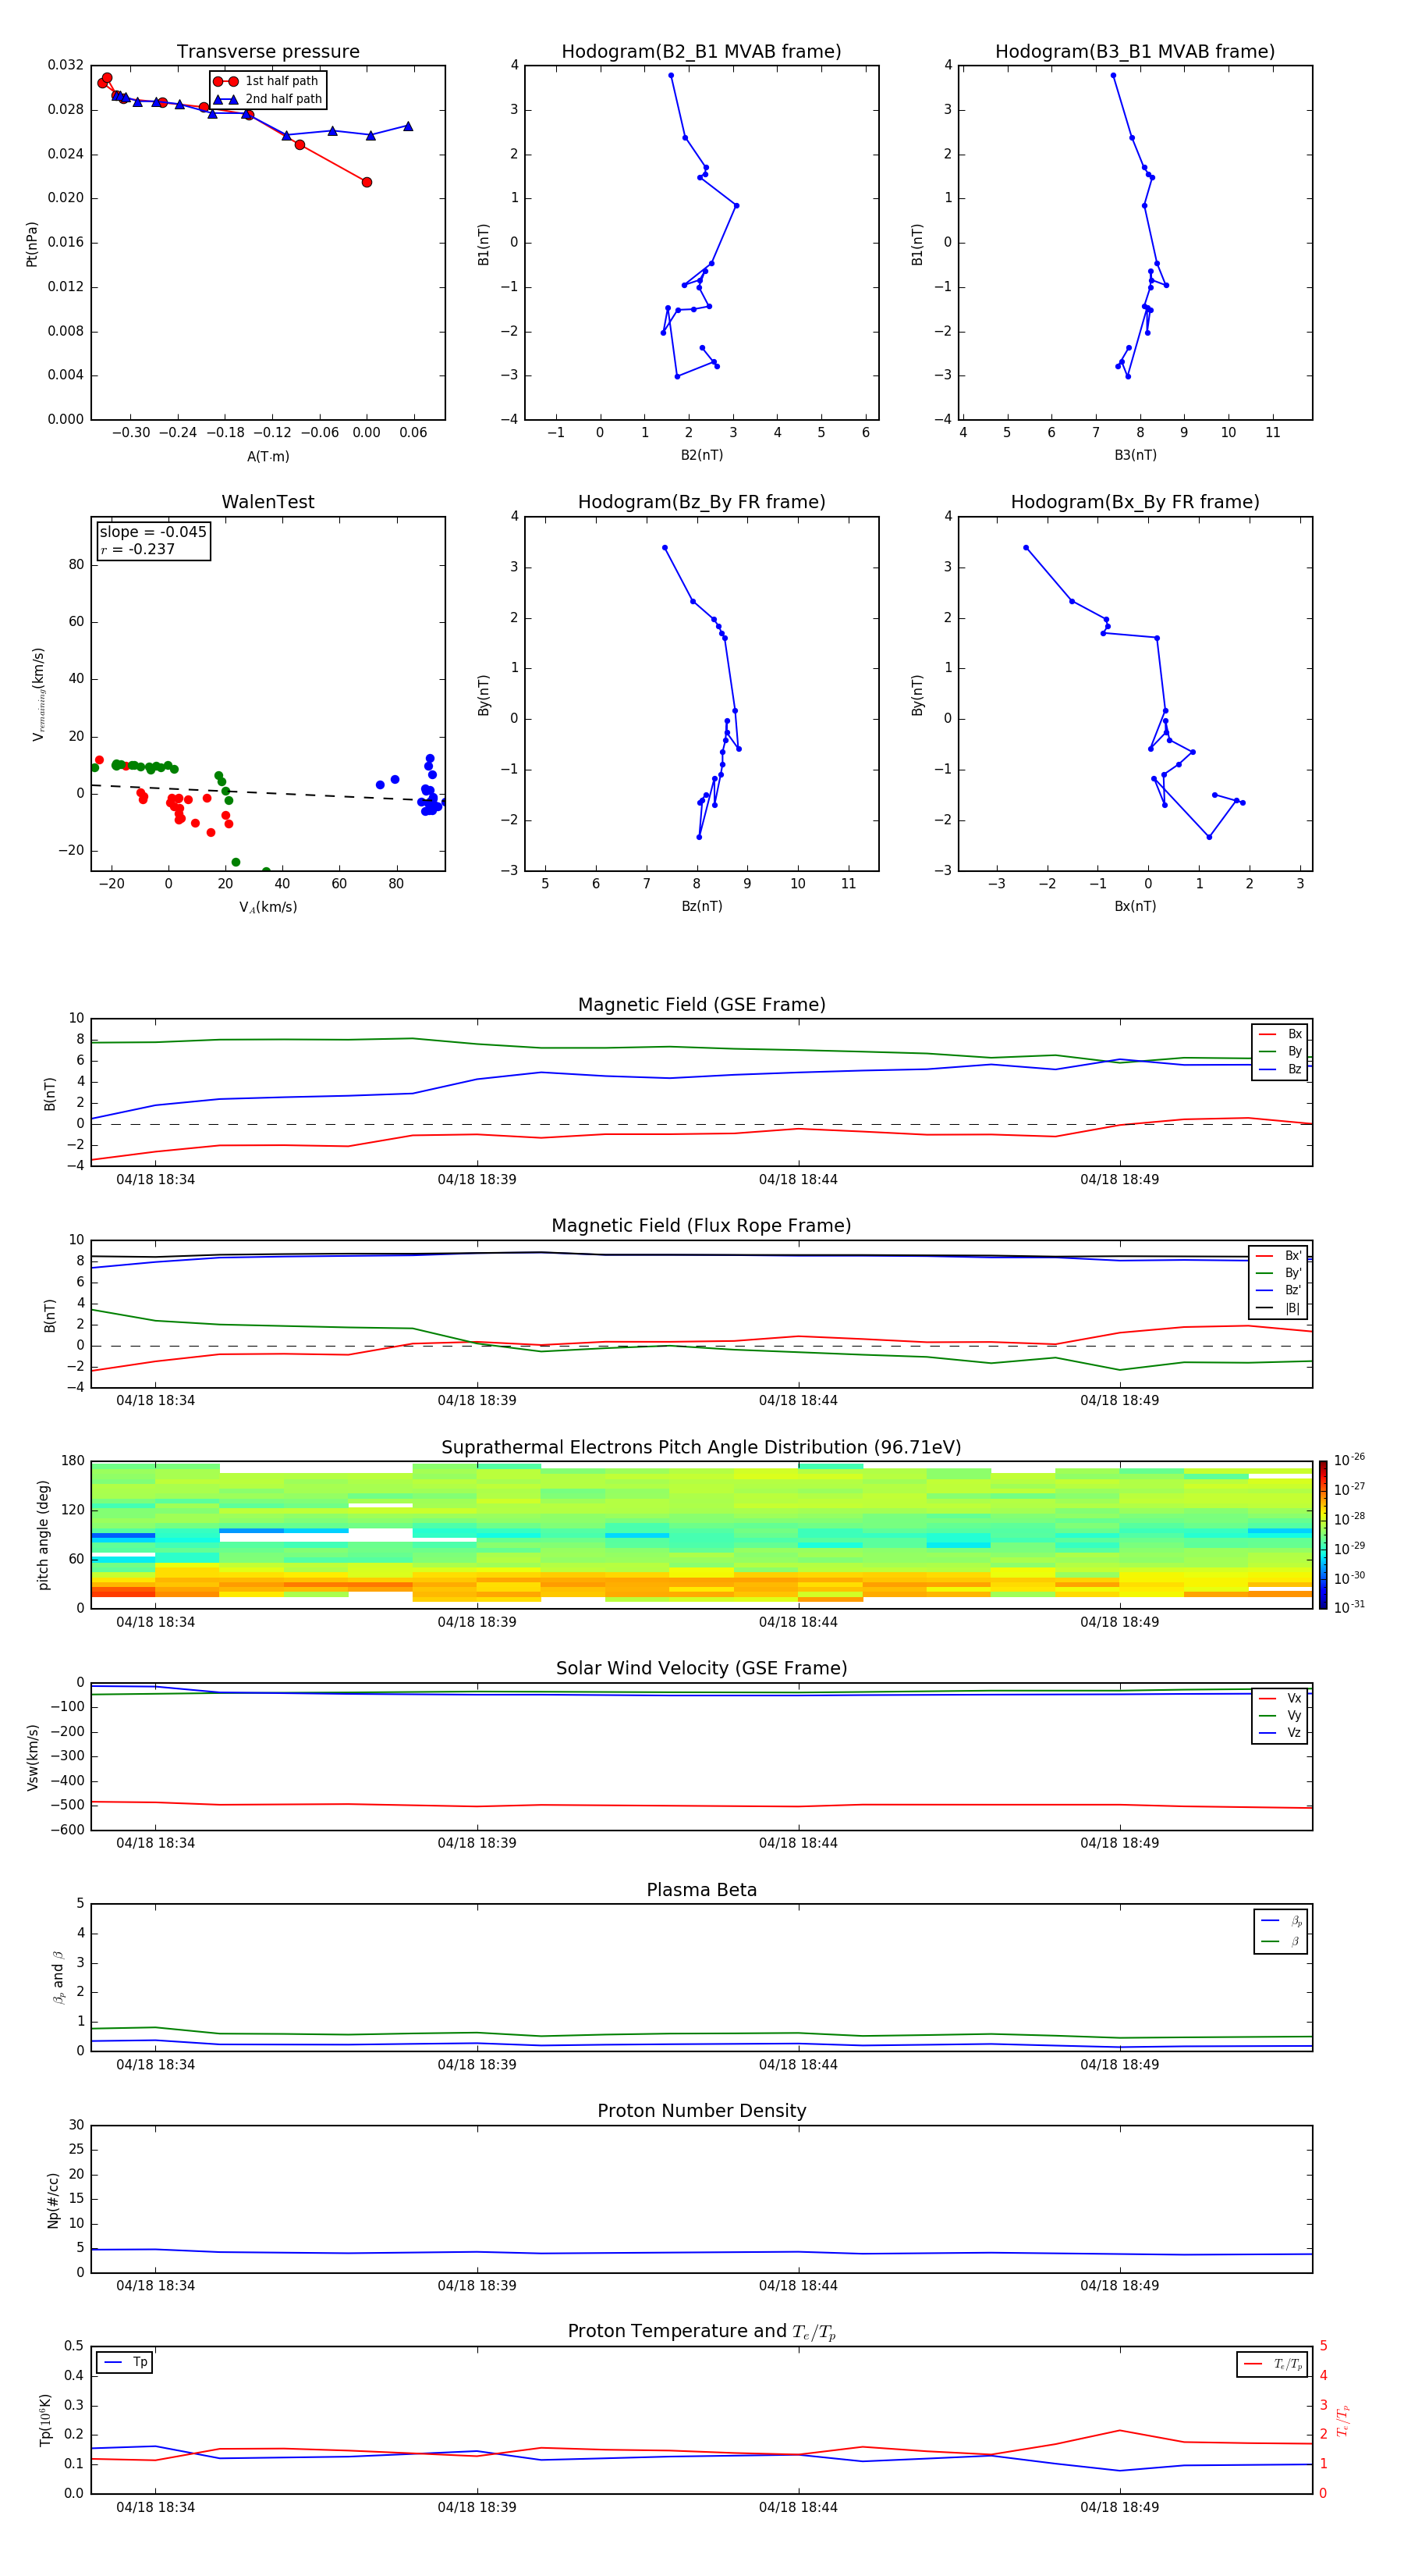This screenshot has height=2576, width=1404.
Task: Click the Proton Temperature and Te/Tp title
Action: click(700, 2332)
